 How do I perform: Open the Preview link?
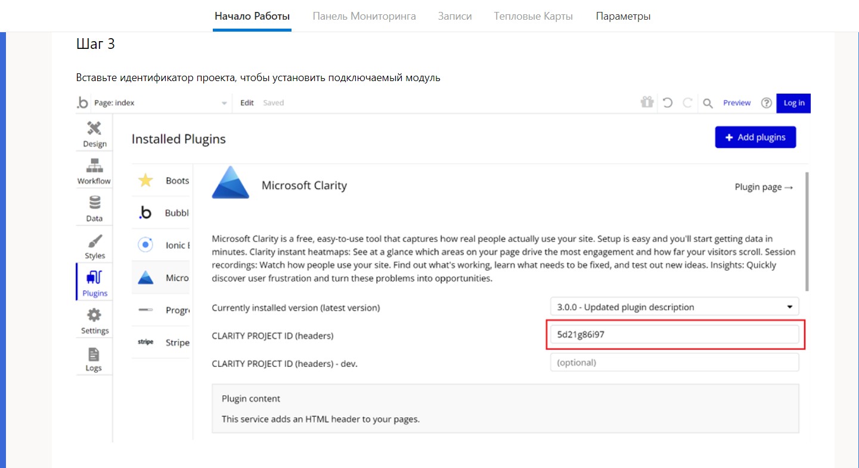click(x=737, y=103)
